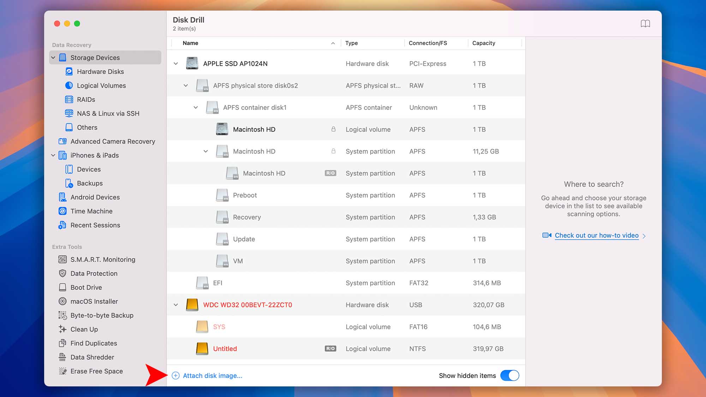Select the Update partition row

tap(346, 239)
